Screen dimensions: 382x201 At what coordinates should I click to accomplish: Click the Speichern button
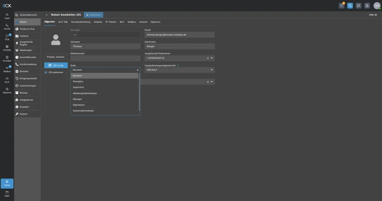(x=94, y=15)
